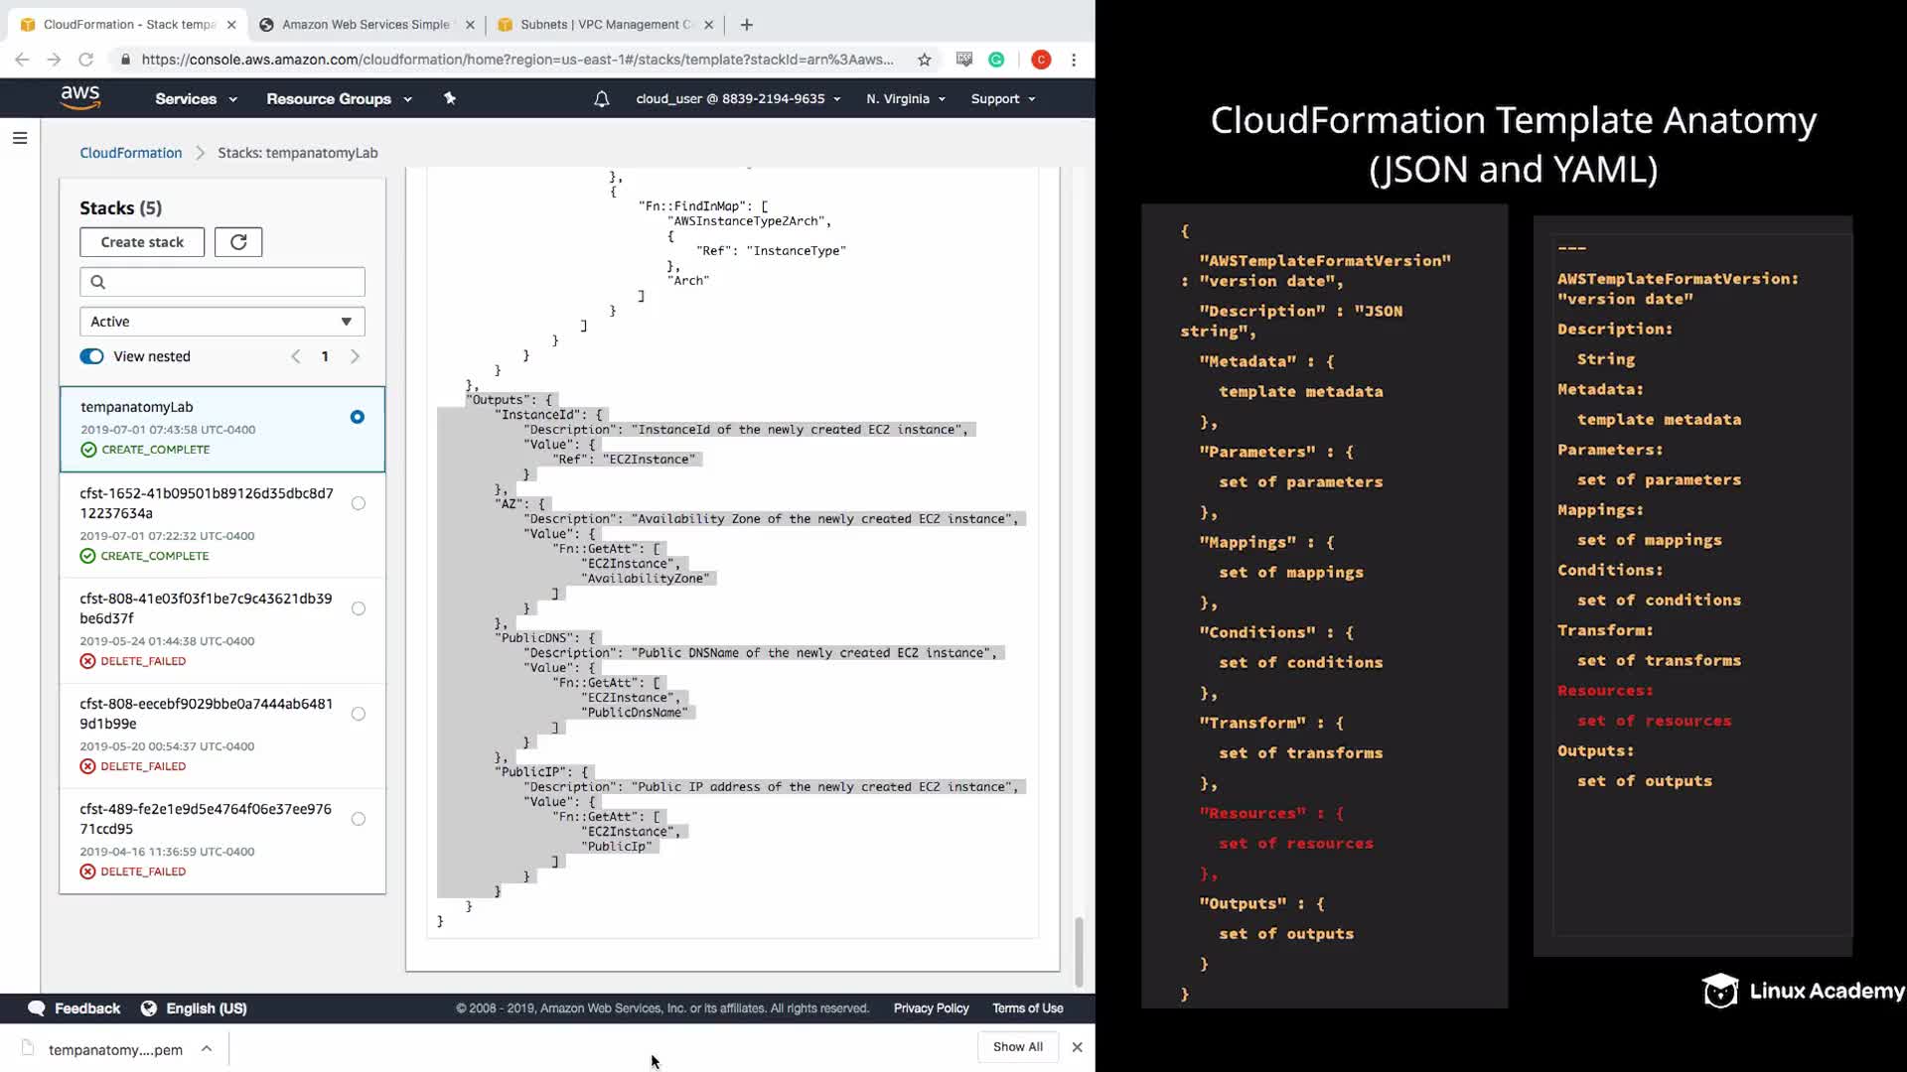The height and width of the screenshot is (1072, 1907).
Task: Open the AWS notifications bell
Action: click(601, 99)
